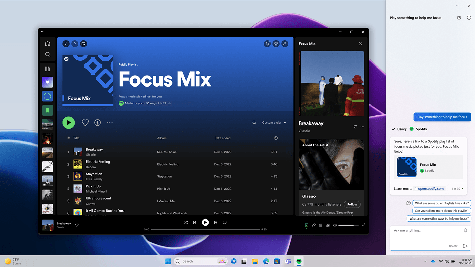Follow the artist Glassio
The height and width of the screenshot is (267, 475).
[352, 204]
